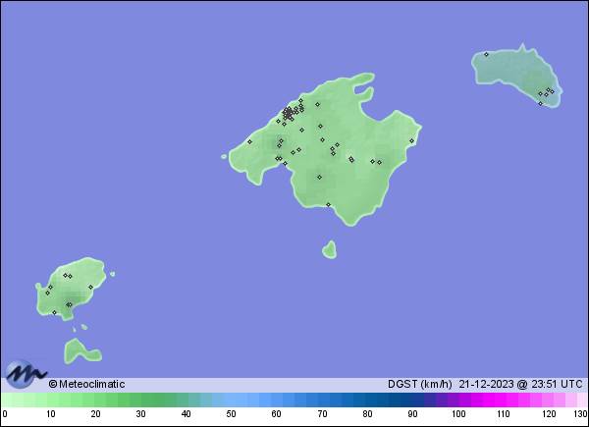
Task: Select the easternmost station marker on Ibiza
Action: (90, 287)
